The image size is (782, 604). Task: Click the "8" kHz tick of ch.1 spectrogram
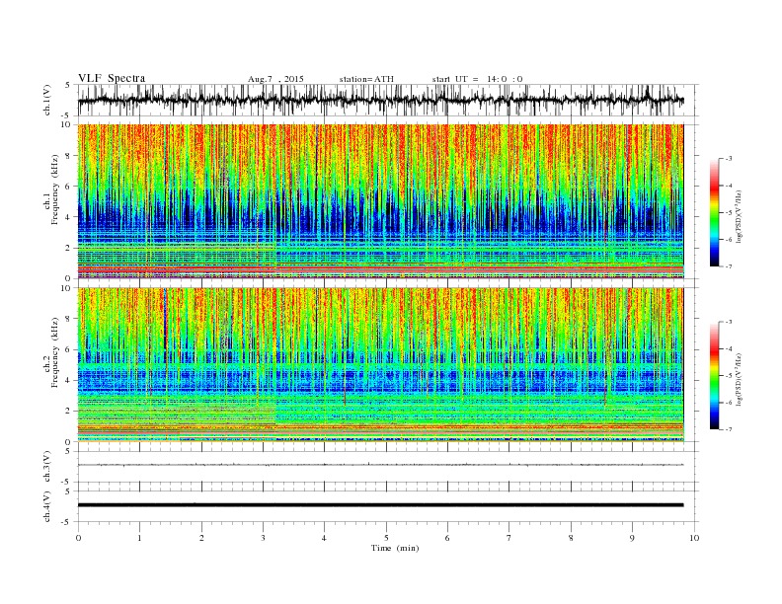coord(69,156)
